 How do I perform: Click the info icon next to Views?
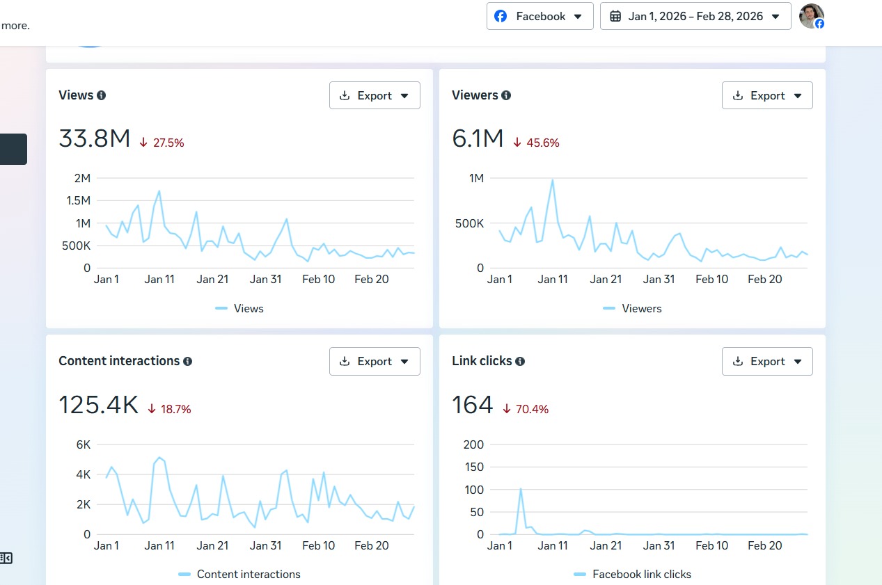102,95
